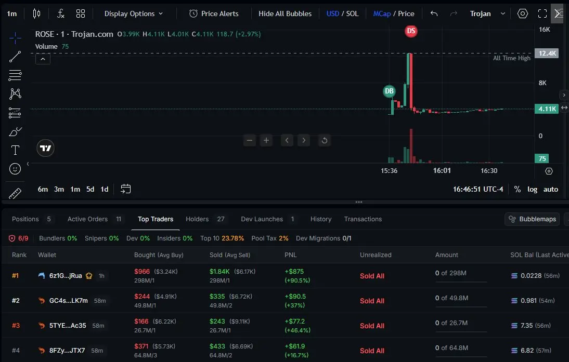The width and height of the screenshot is (569, 362).
Task: Click the DS sell bubble marker
Action: click(411, 31)
